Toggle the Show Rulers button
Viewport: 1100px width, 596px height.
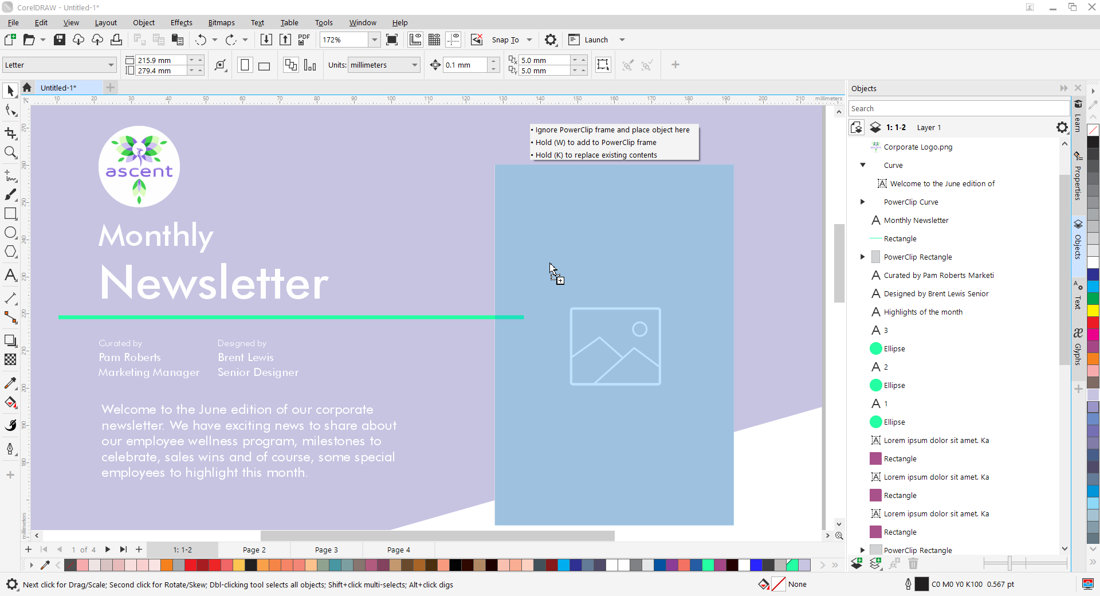coord(415,40)
